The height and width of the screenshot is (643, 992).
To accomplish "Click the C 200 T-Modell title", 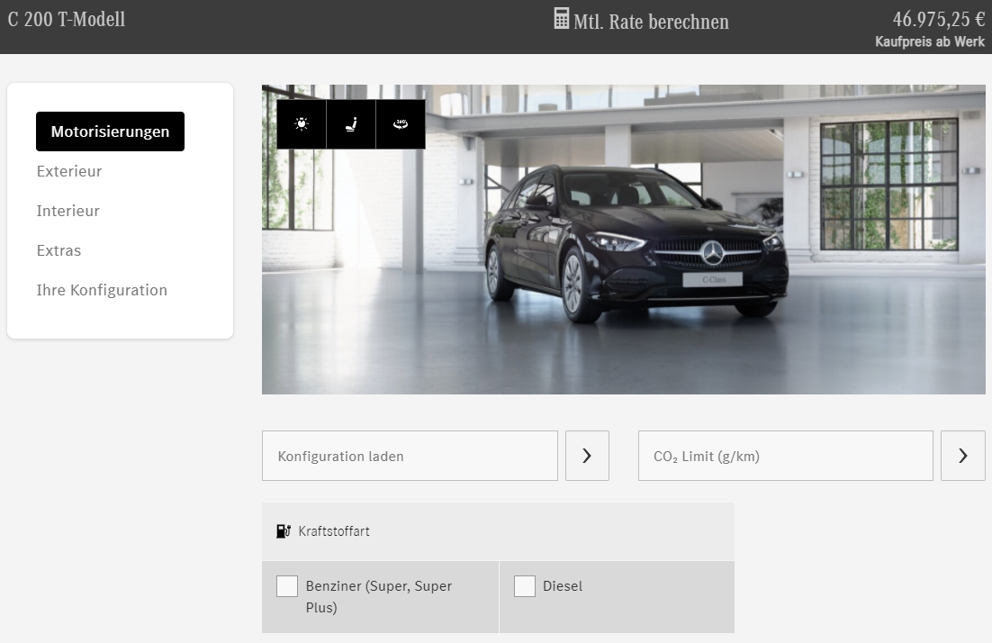I will 67,19.
